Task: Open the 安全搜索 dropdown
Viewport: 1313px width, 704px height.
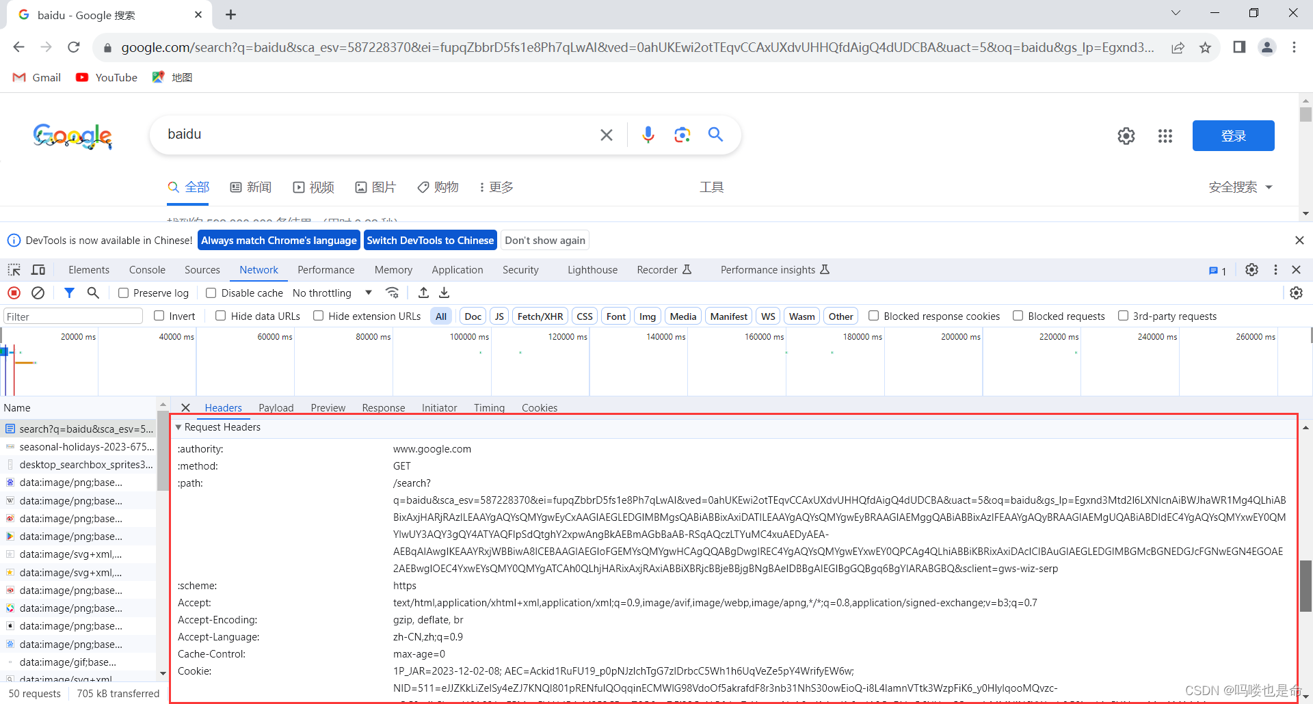Action: (x=1241, y=187)
